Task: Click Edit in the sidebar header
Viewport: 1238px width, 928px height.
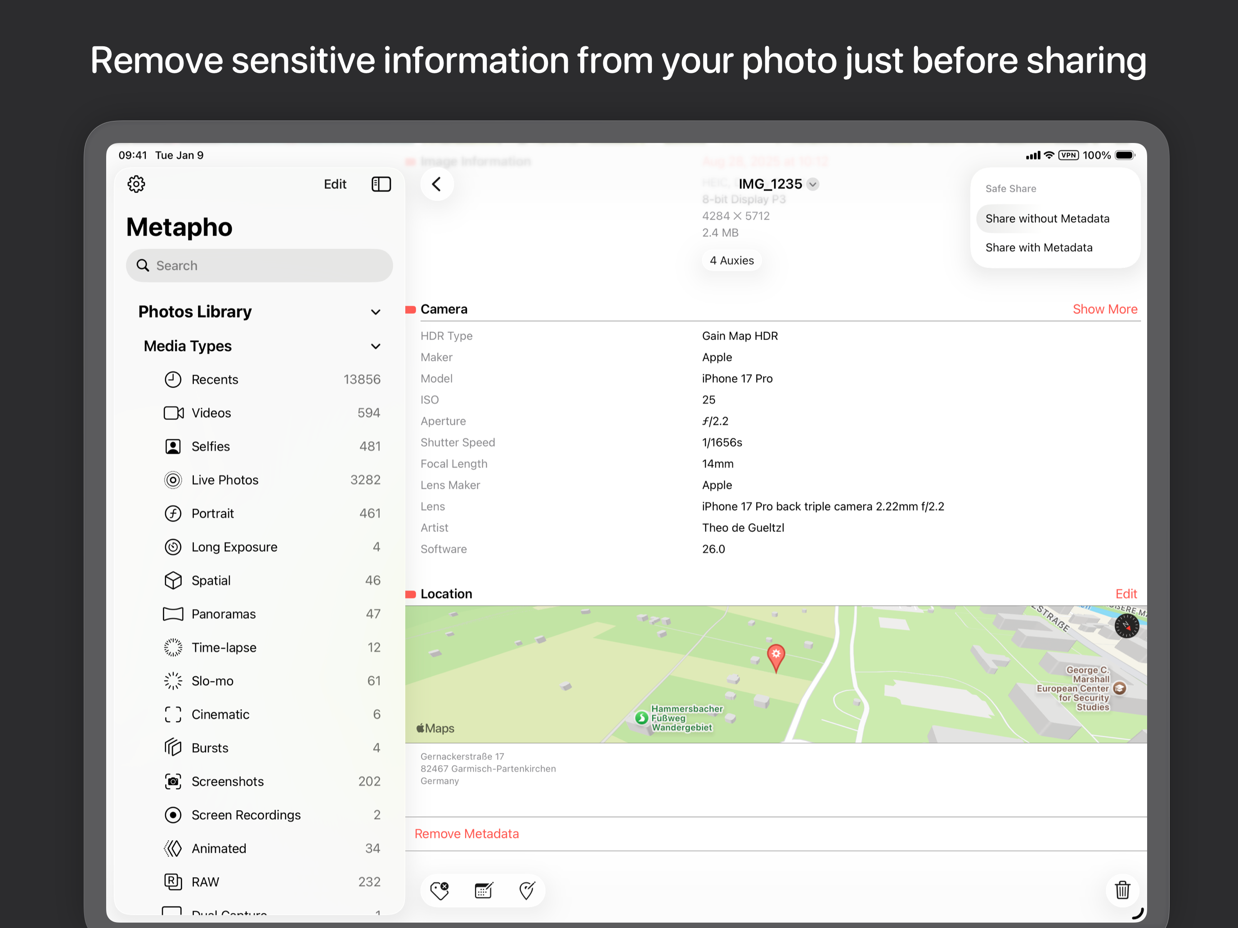Action: coord(335,184)
